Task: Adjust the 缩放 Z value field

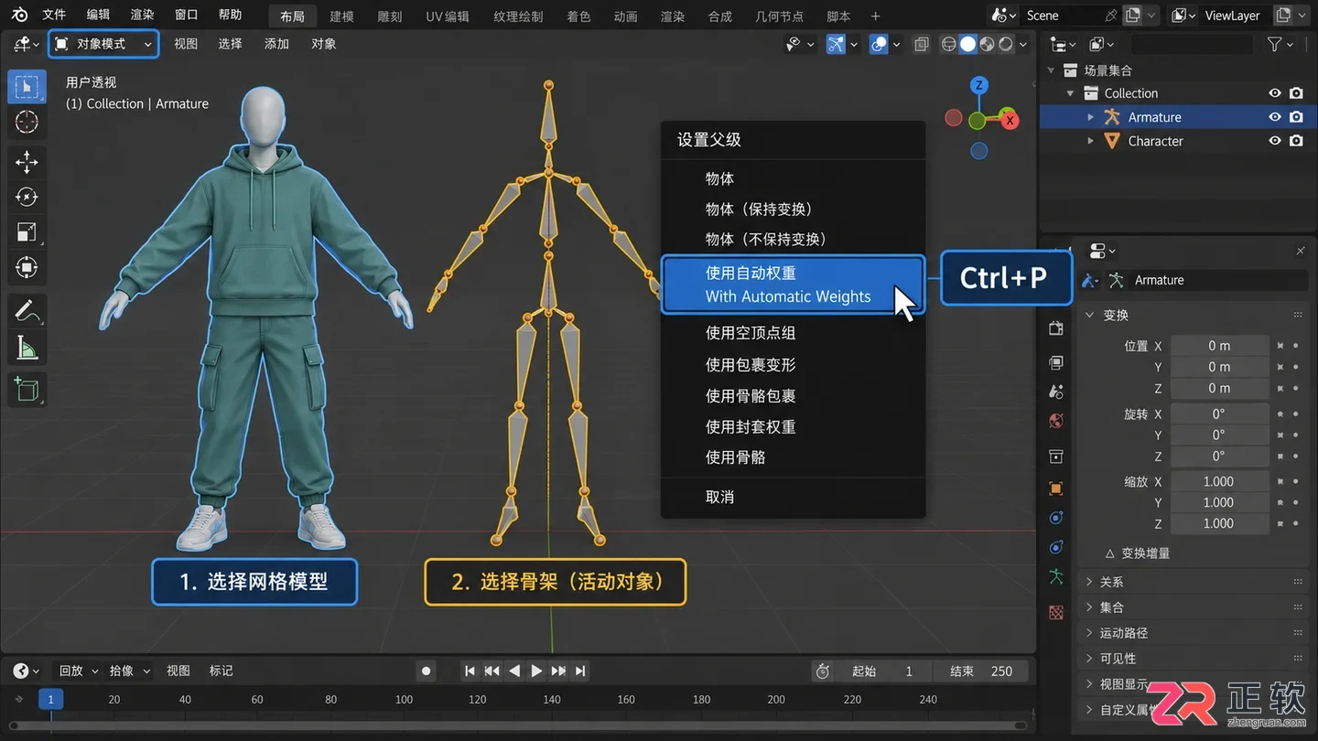Action: coord(1219,523)
